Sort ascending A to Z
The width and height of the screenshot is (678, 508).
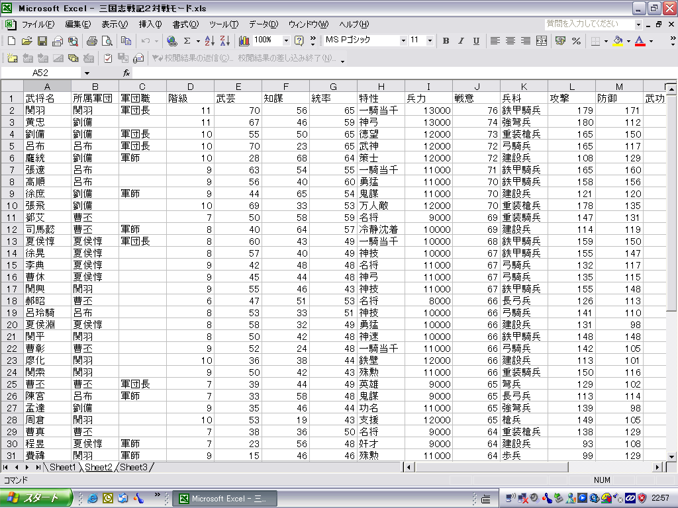(x=209, y=41)
